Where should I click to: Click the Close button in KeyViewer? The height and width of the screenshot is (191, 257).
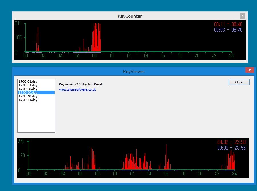pos(239,82)
